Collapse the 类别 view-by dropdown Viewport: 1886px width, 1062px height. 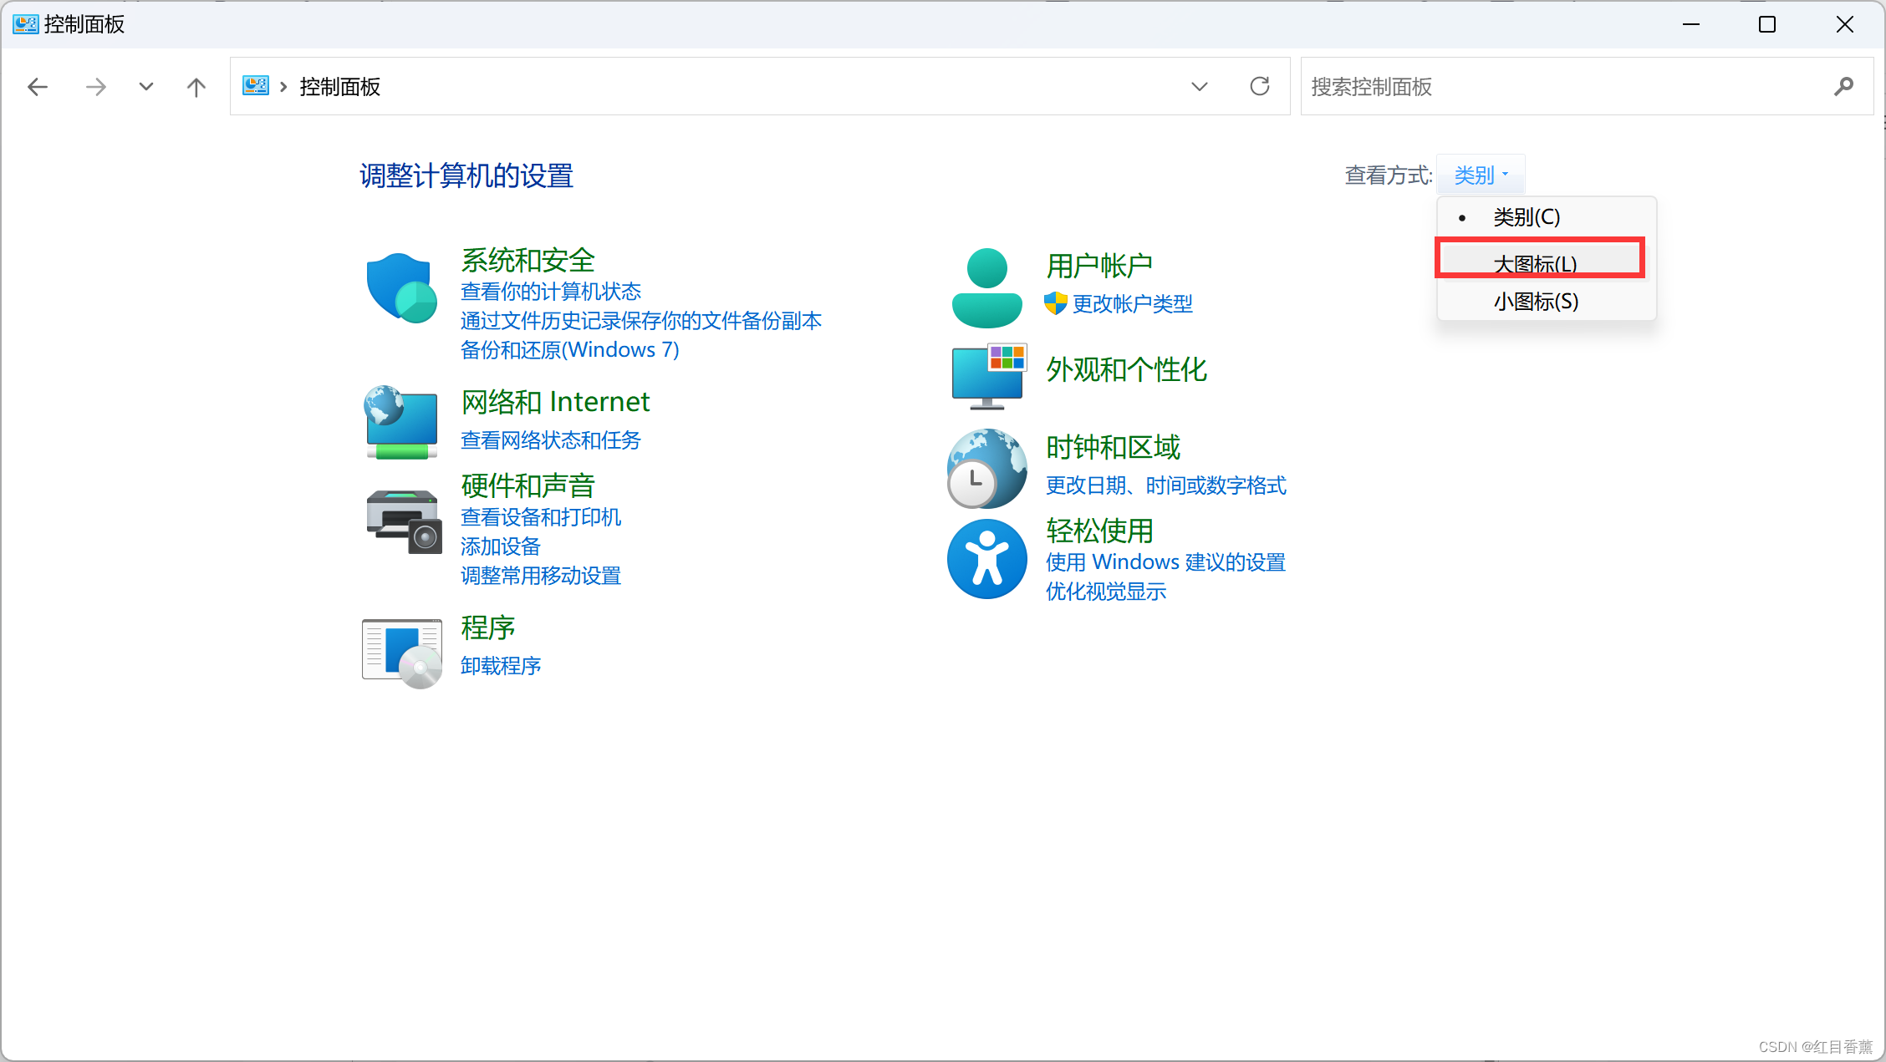1481,175
